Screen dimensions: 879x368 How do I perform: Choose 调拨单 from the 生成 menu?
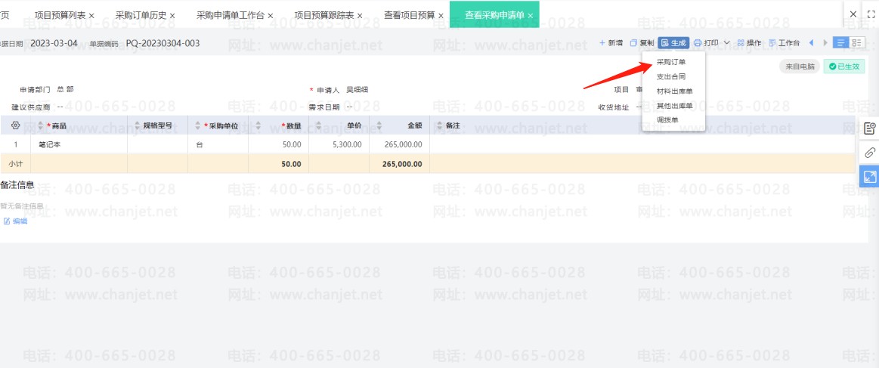667,120
